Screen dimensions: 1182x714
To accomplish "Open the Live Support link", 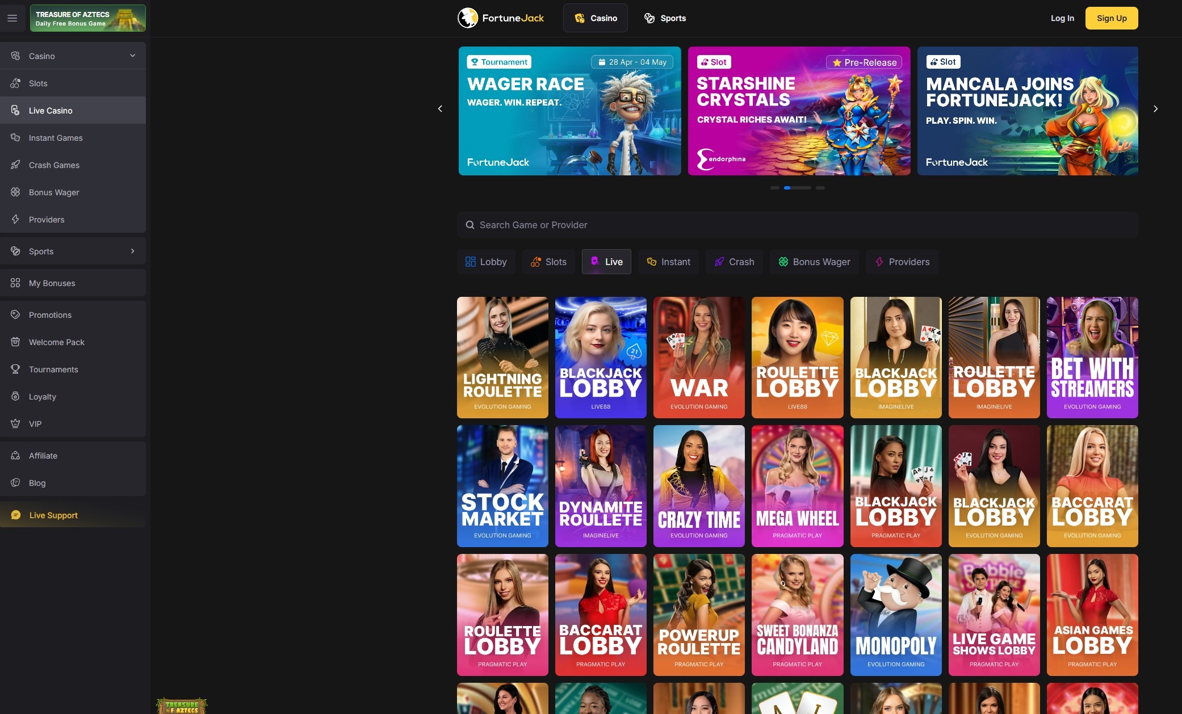I will point(73,515).
